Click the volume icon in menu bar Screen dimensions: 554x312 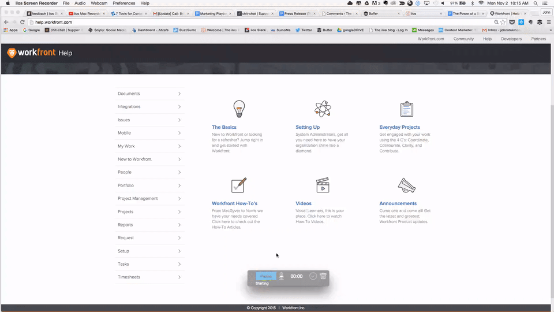(443, 3)
